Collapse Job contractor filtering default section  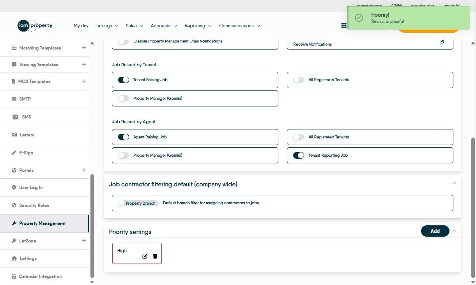tap(454, 183)
